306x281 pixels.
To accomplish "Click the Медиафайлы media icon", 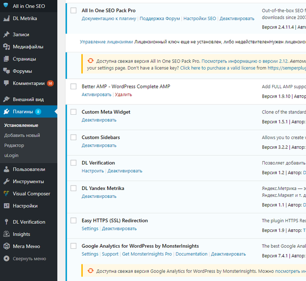I will tap(6, 47).
